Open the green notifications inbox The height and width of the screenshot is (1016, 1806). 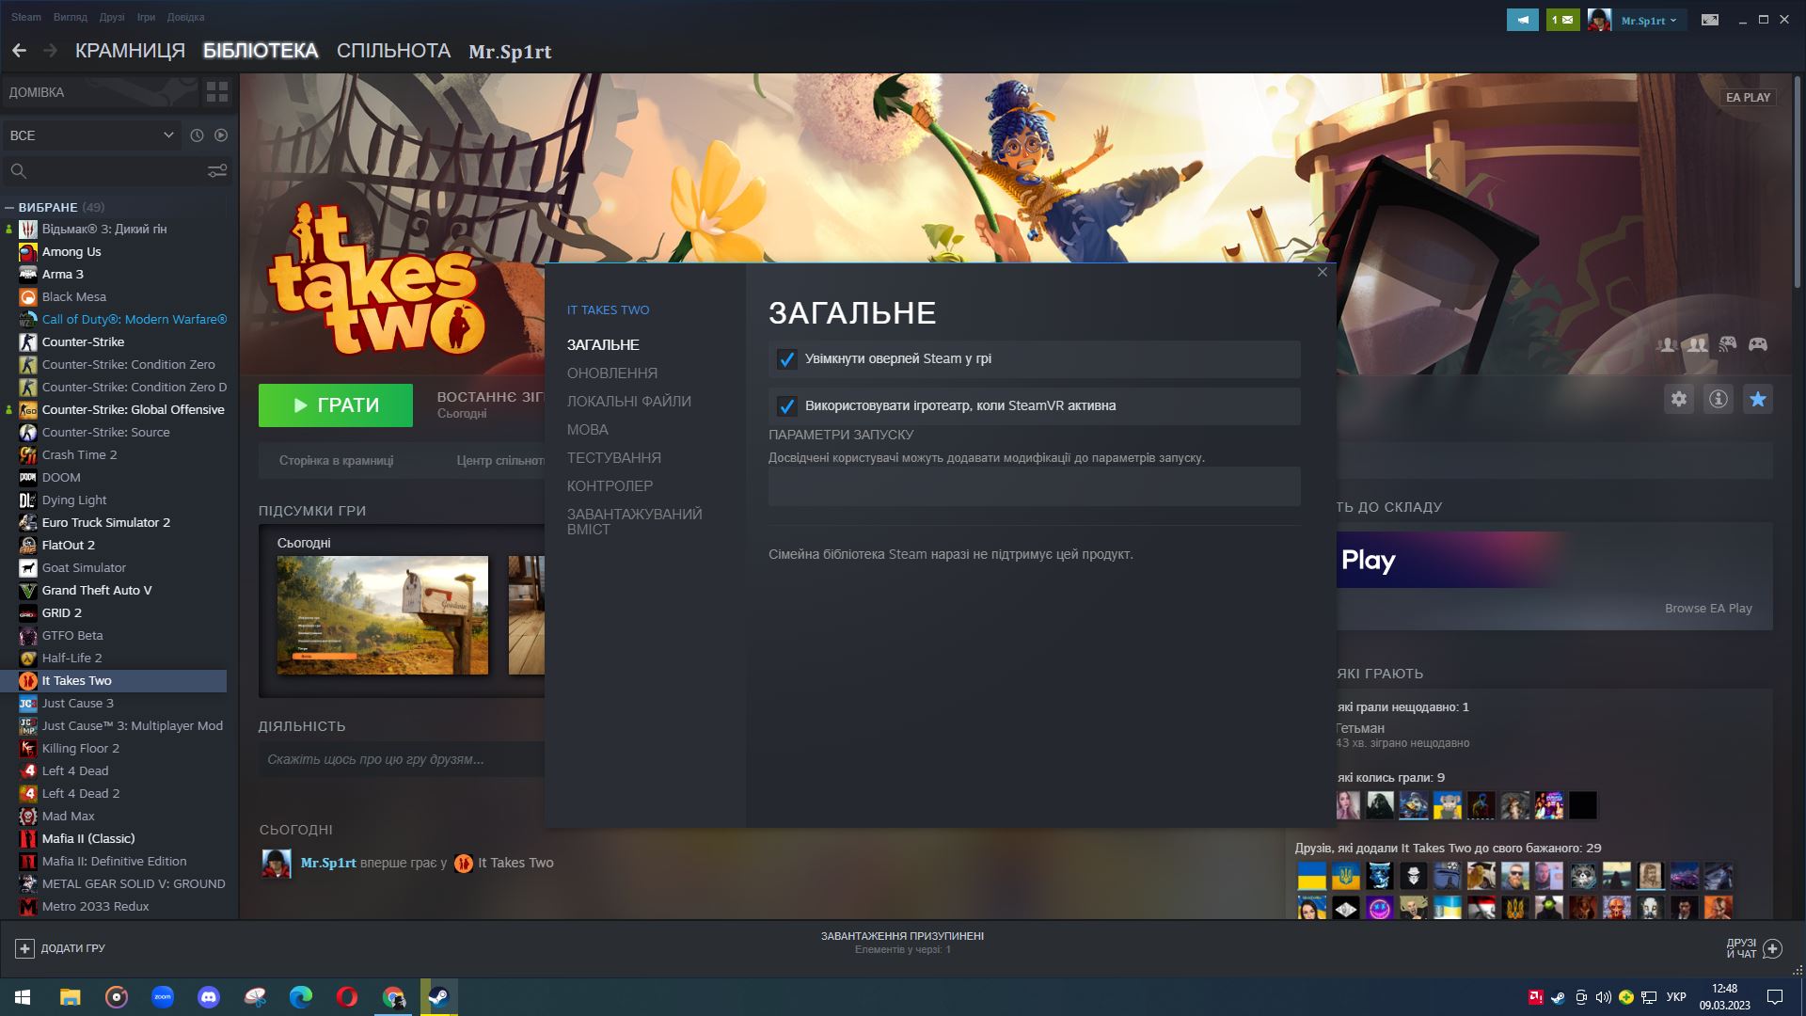1562,20
